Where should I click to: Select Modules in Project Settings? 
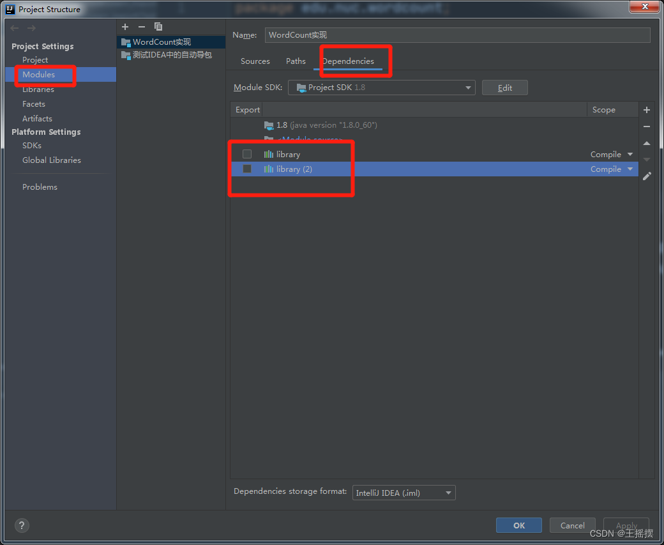[38, 75]
